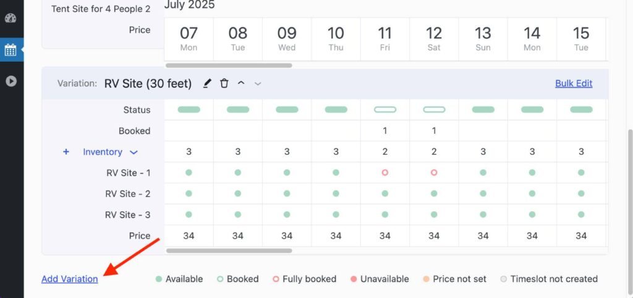Click the play icon in sidebar
Screen dimensions: 633x298
click(x=11, y=81)
